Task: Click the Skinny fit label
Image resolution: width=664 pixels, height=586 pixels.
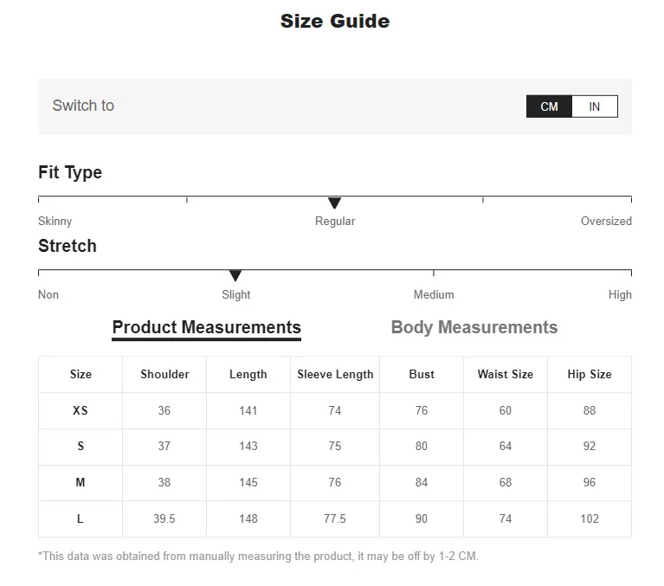Action: 55,222
